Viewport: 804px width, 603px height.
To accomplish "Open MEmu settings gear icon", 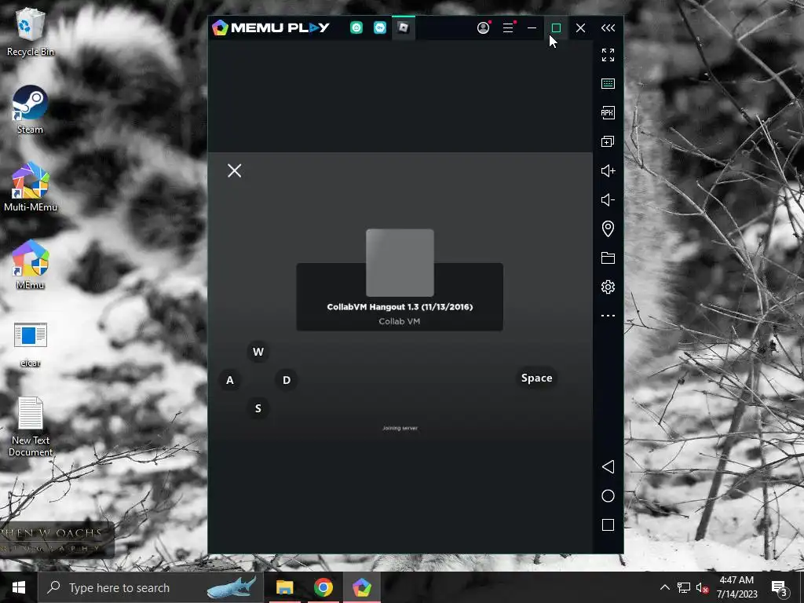I will (x=608, y=287).
